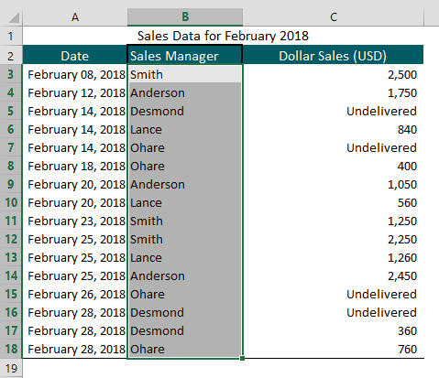Select the Smith cell in row 3
Viewport: 439px width, 378px height.
[x=185, y=74]
